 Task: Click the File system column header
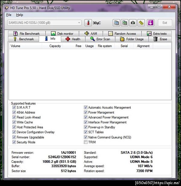point(105,46)
